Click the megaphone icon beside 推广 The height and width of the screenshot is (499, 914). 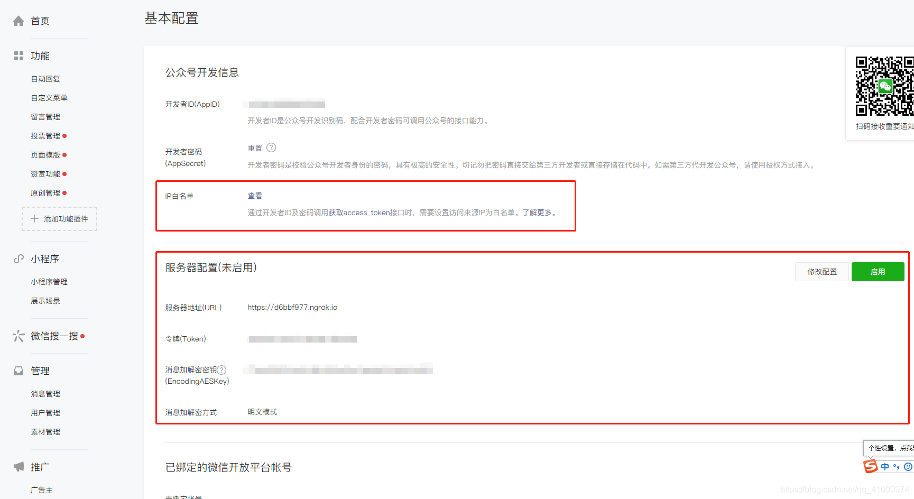tap(19, 467)
